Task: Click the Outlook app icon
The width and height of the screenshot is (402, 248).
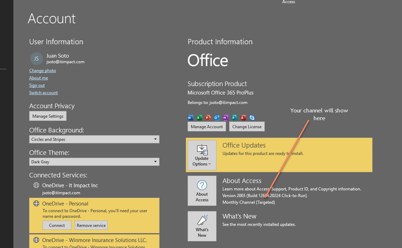Action: coord(217,118)
